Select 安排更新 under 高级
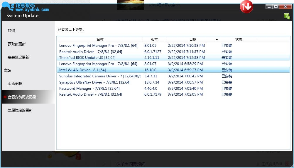 [15, 84]
